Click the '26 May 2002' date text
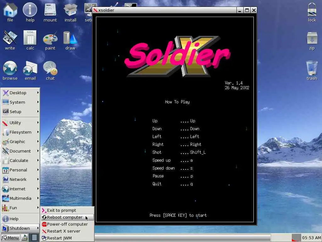The height and width of the screenshot is (242, 322). [x=237, y=88]
